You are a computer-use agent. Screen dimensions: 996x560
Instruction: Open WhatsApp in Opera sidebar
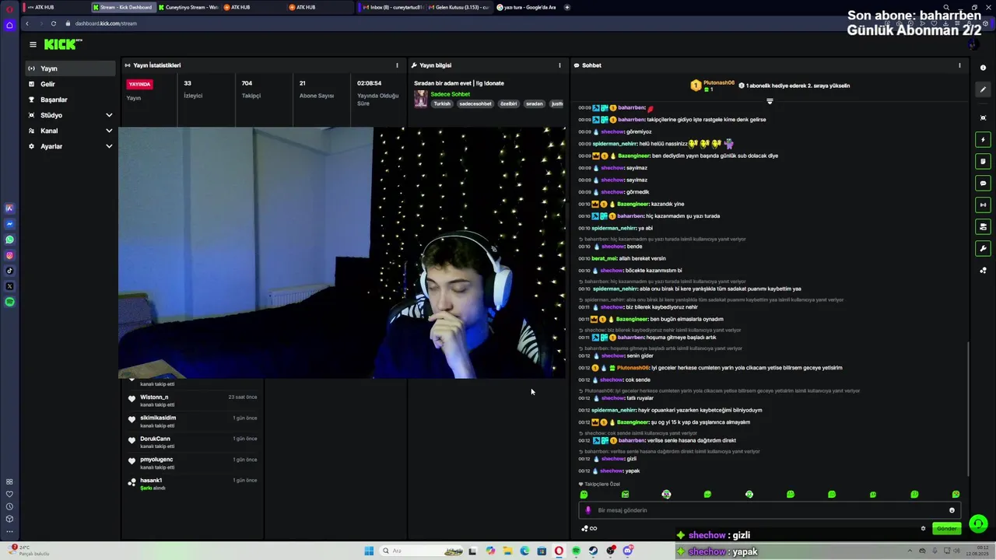[9, 240]
